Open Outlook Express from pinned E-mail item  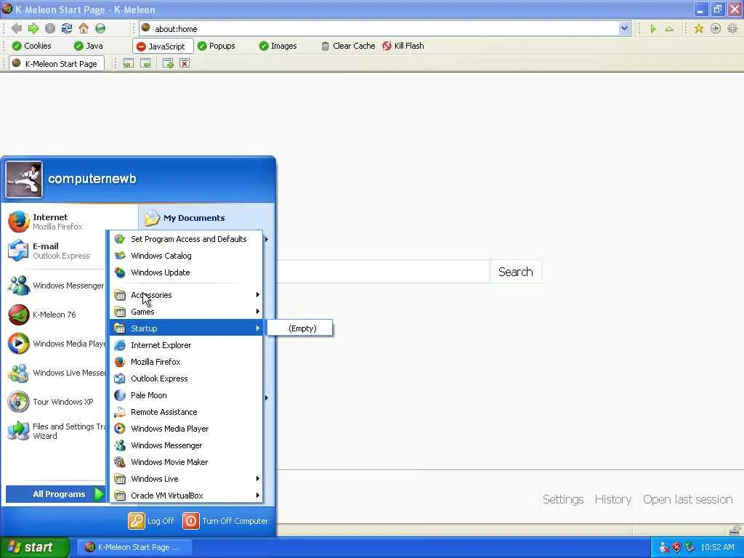click(x=56, y=251)
